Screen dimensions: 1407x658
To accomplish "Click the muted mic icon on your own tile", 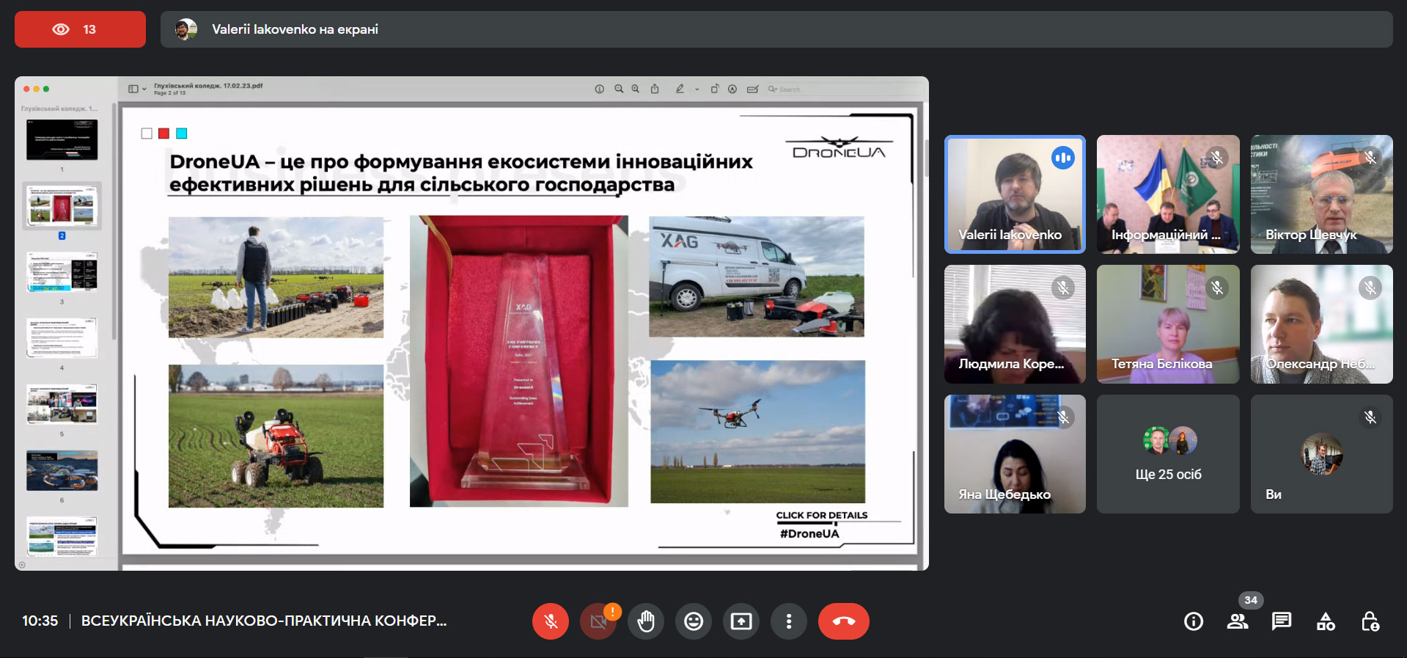I will click(x=1370, y=417).
